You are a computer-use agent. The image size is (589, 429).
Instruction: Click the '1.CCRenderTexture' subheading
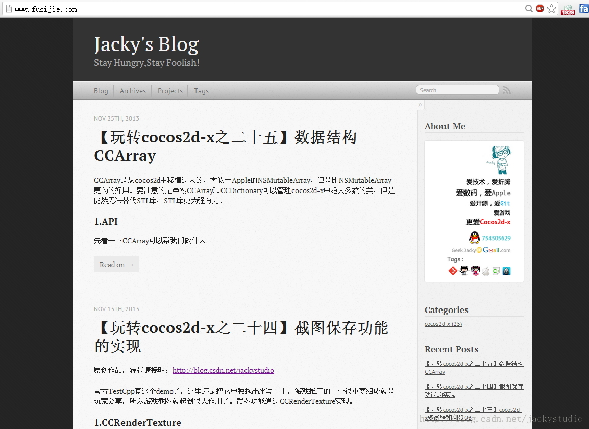click(137, 422)
